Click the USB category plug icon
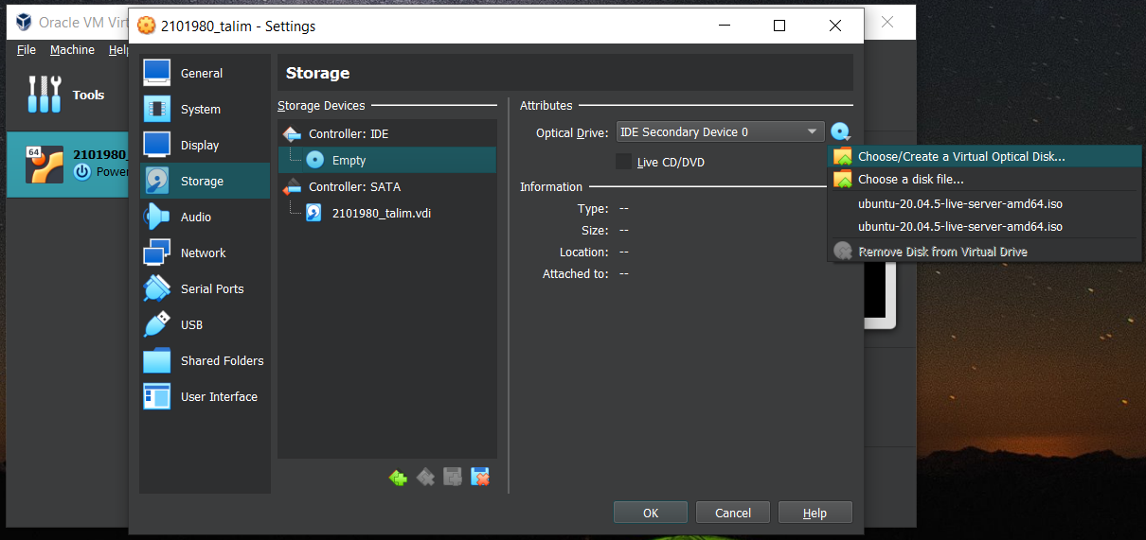1146x540 pixels. tap(157, 324)
